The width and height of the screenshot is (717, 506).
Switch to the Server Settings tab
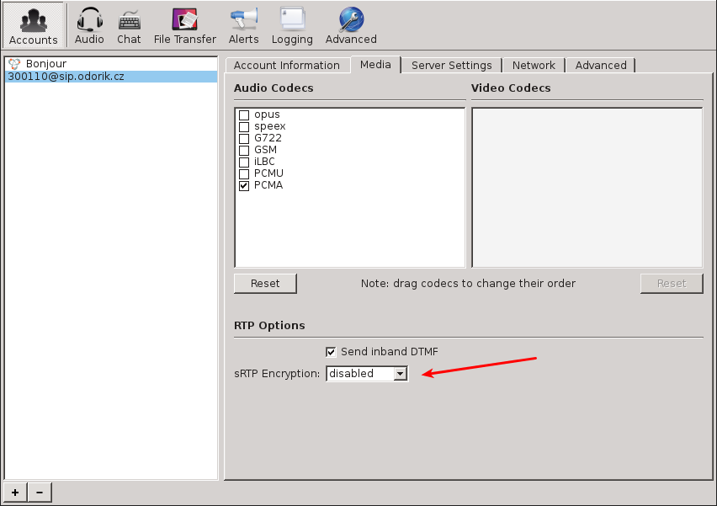(x=452, y=66)
